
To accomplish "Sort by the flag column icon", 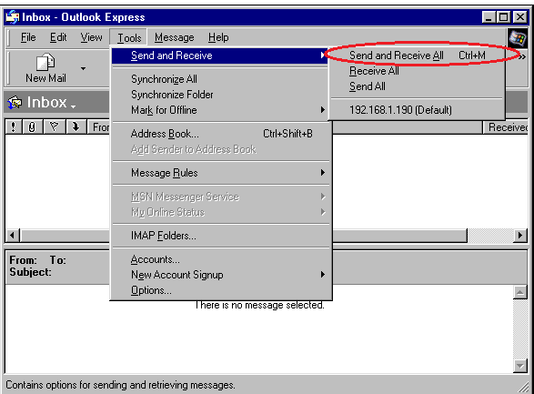I will click(55, 127).
